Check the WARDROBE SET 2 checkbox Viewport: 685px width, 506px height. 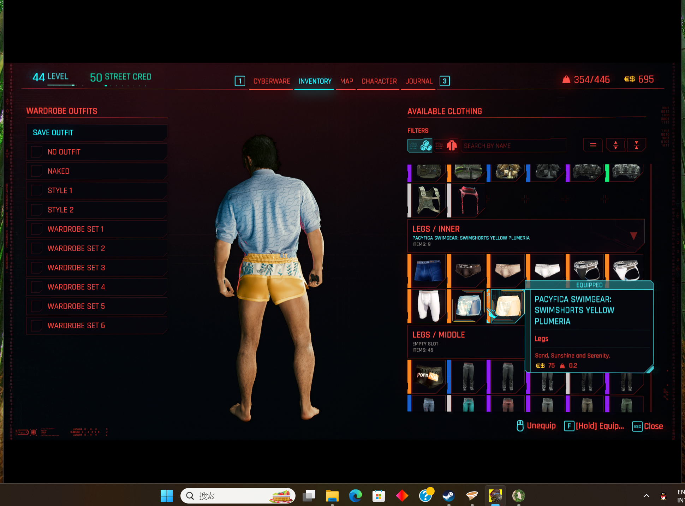click(x=37, y=248)
